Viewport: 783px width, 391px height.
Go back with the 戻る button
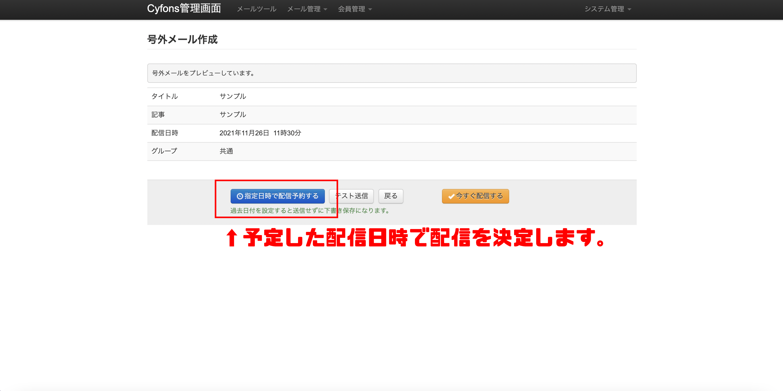pyautogui.click(x=390, y=196)
